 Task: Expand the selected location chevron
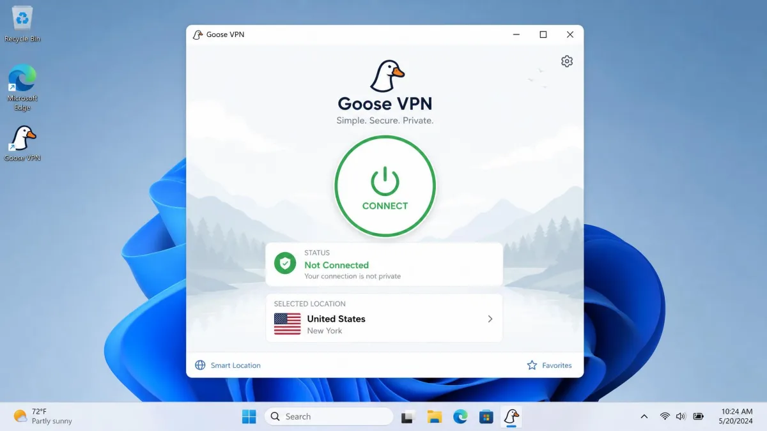(x=490, y=319)
